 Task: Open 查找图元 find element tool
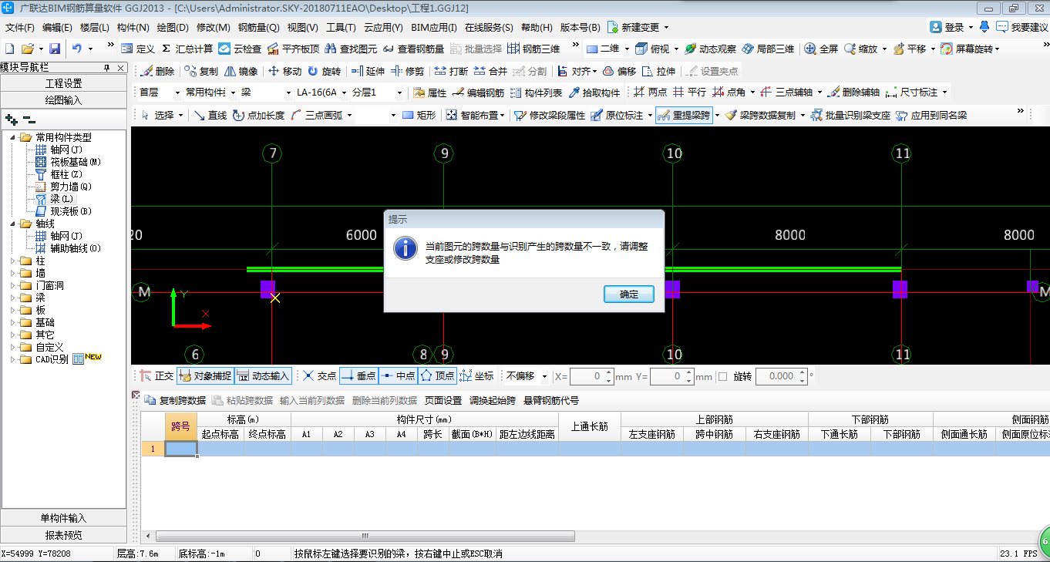[351, 49]
